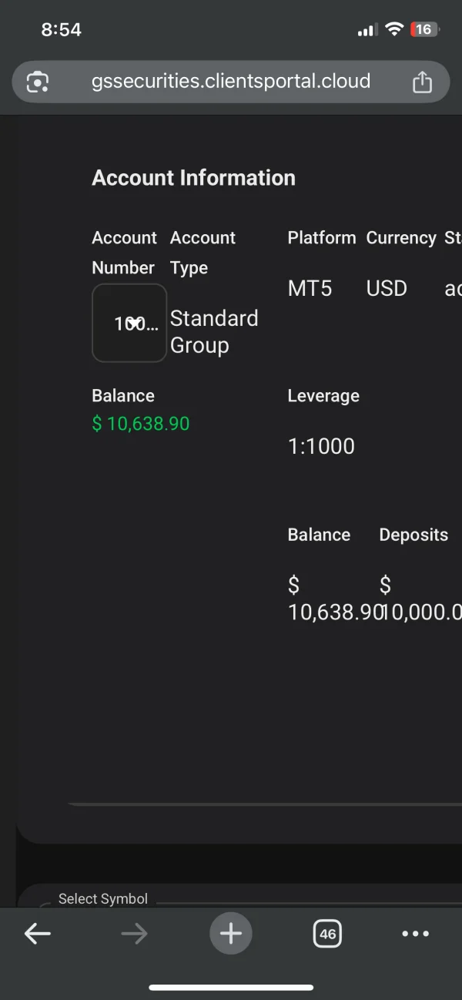Viewport: 462px width, 1000px height.
Task: Open the tab switcher showing 46 tabs
Action: tap(328, 934)
